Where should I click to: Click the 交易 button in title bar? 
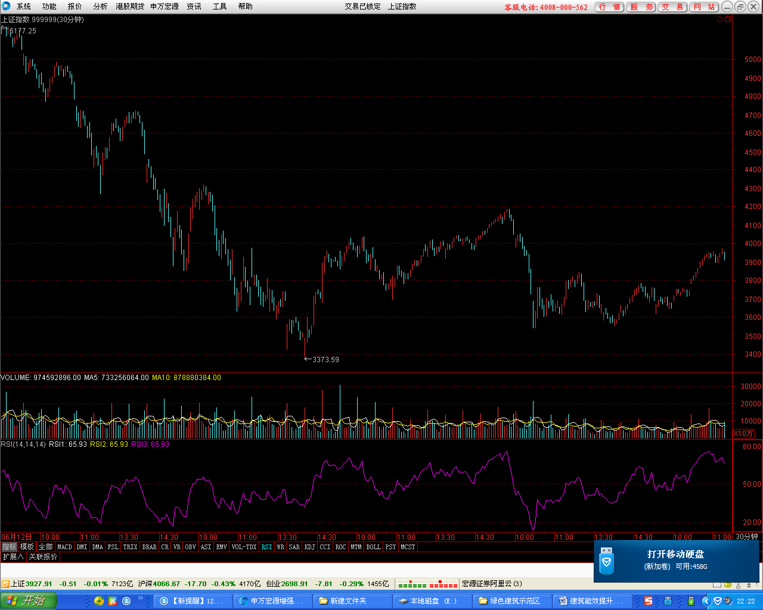point(673,7)
